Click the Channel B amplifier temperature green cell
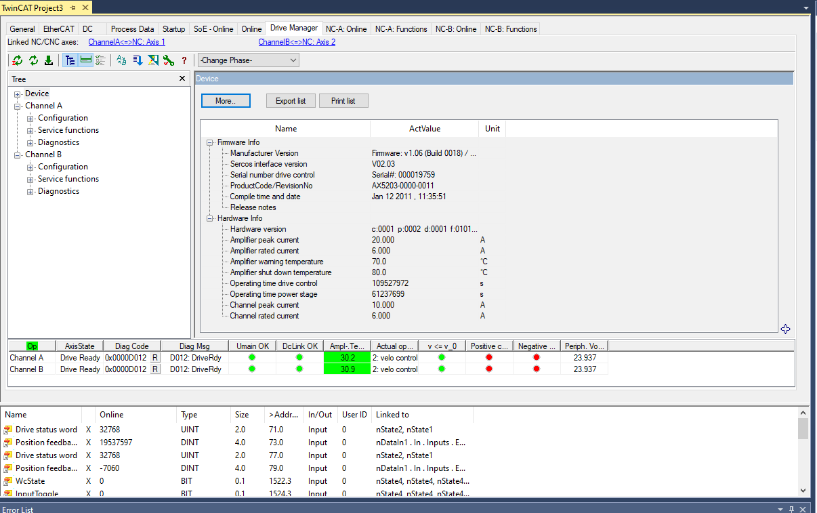This screenshot has height=513, width=817. tap(347, 369)
